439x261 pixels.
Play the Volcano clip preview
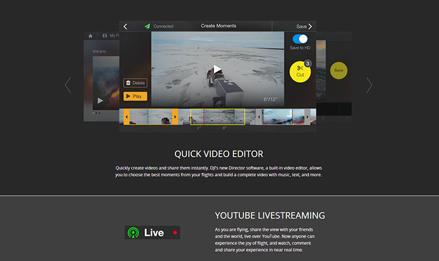coord(100,100)
